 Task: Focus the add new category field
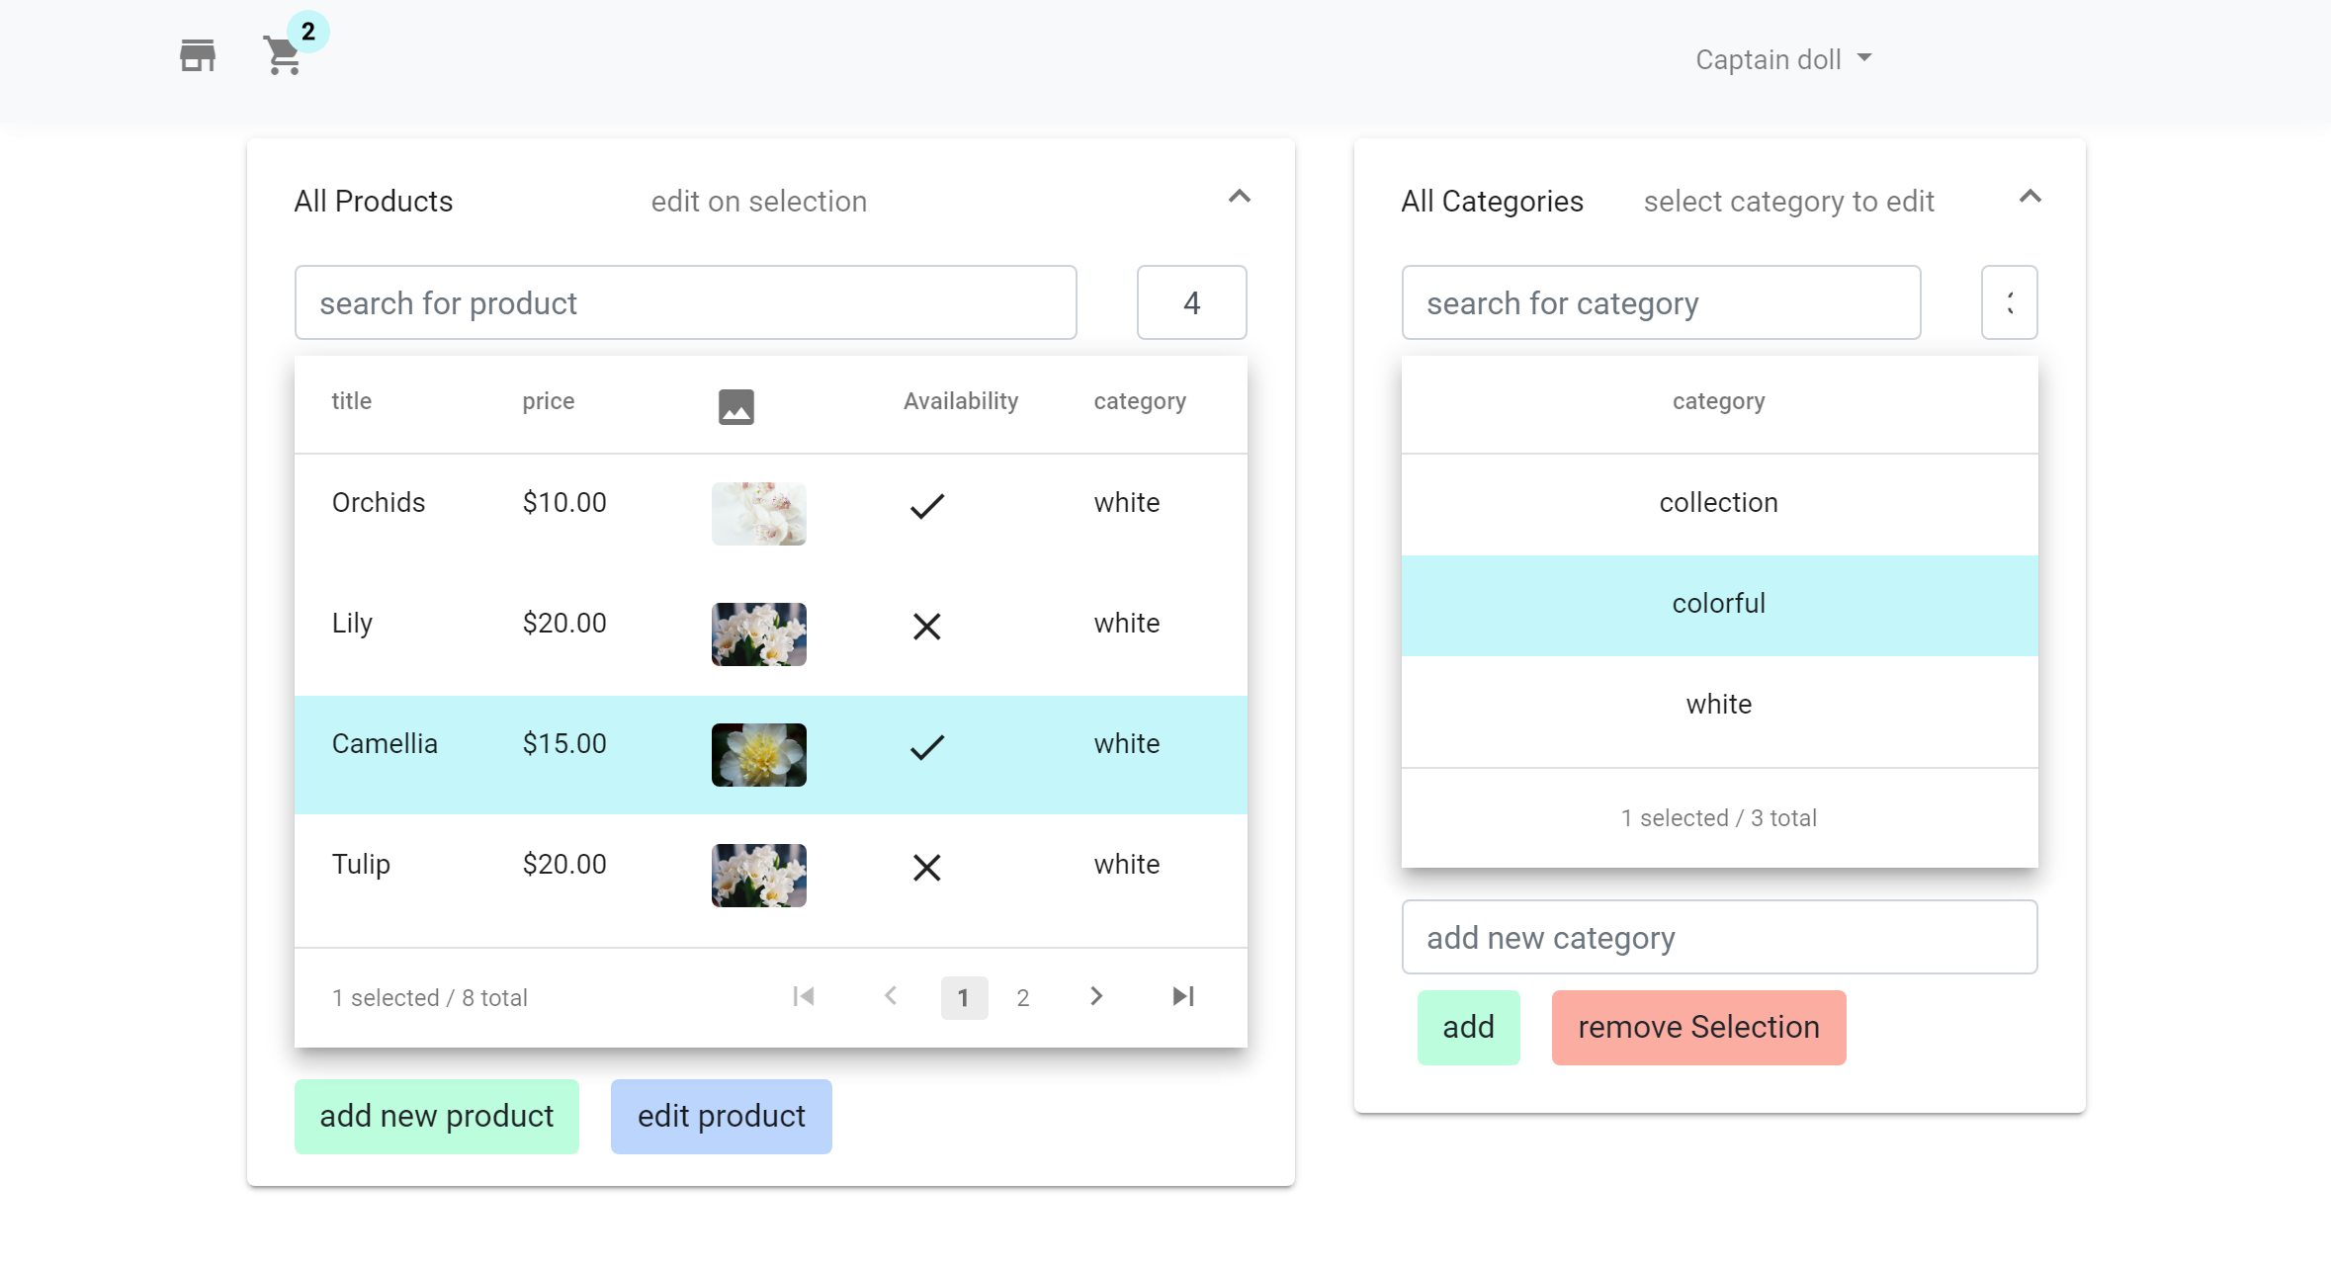[1719, 937]
